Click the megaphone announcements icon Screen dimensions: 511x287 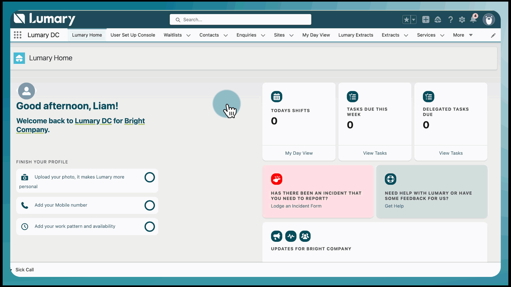coord(277,236)
